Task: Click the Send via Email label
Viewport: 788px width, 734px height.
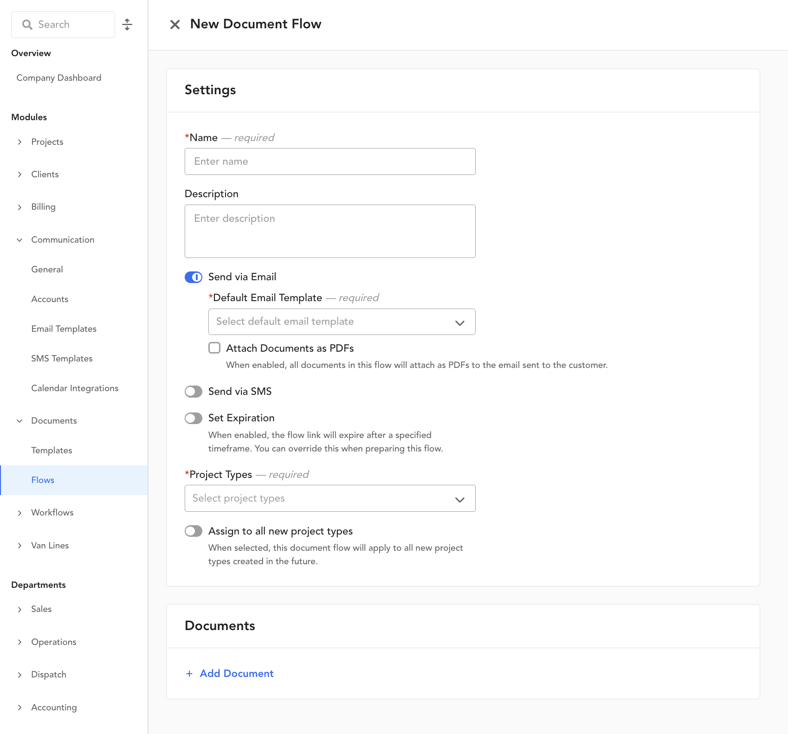Action: [x=242, y=277]
